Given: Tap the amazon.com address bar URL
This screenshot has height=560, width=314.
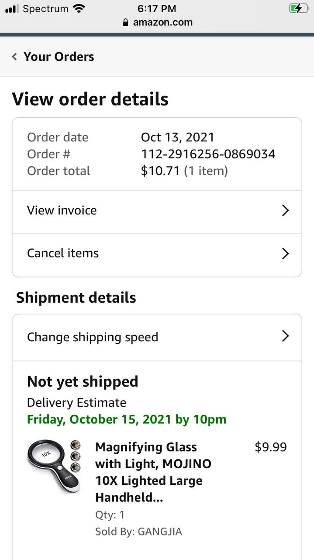Looking at the screenshot, I should point(162,22).
